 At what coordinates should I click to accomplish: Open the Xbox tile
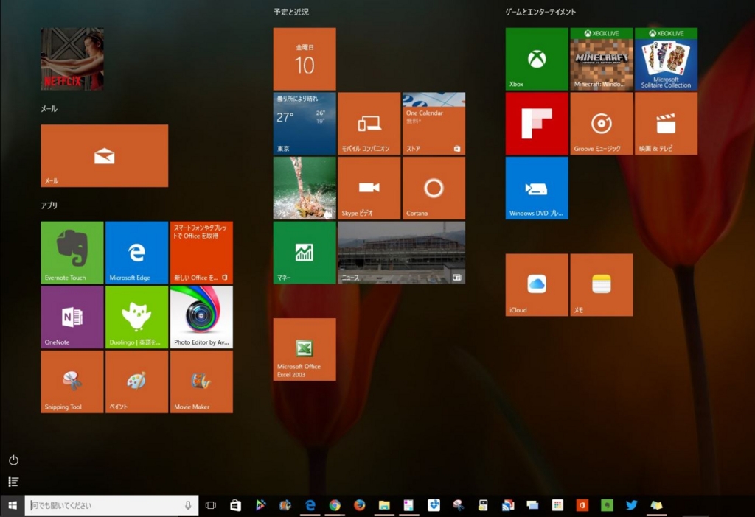pos(537,59)
